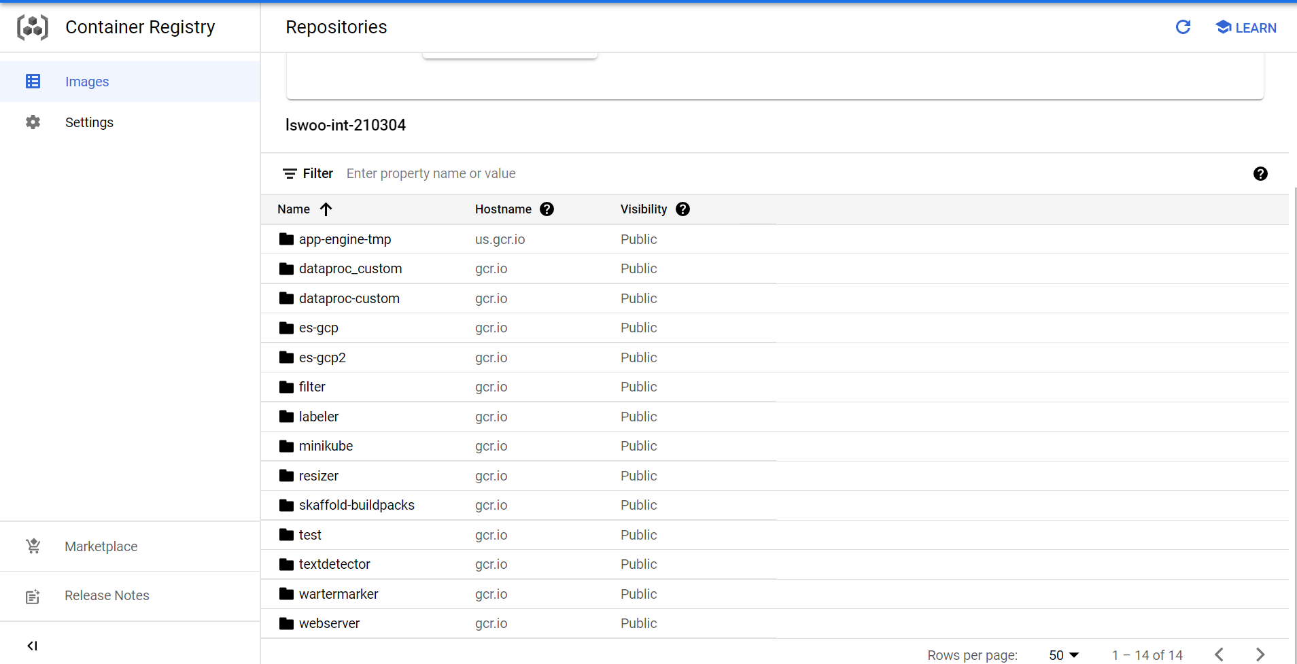Click folder icon for skaffold-buildpacks

(286, 505)
